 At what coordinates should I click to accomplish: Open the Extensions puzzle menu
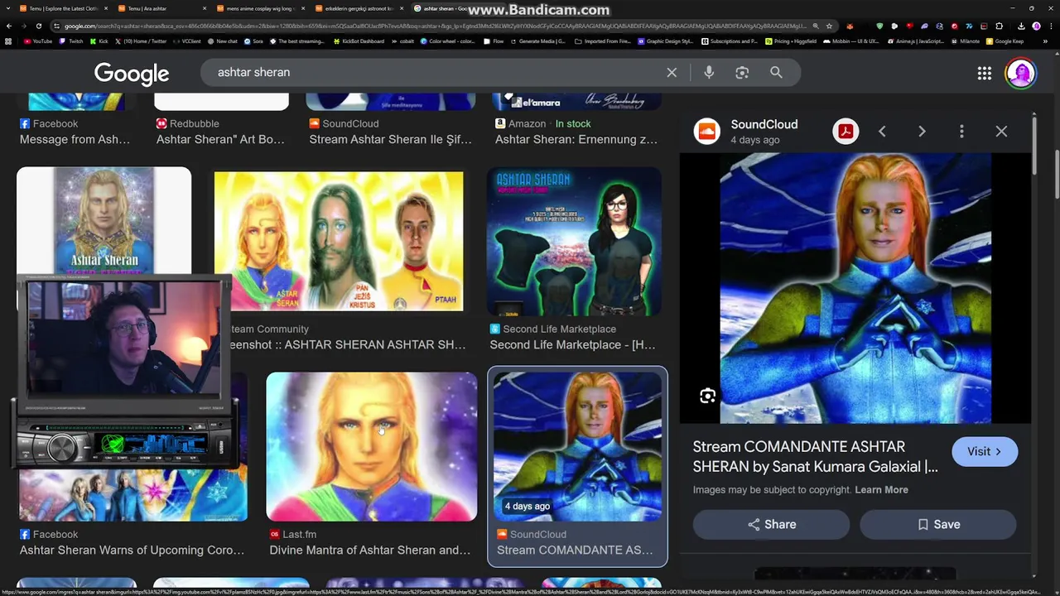point(1000,26)
